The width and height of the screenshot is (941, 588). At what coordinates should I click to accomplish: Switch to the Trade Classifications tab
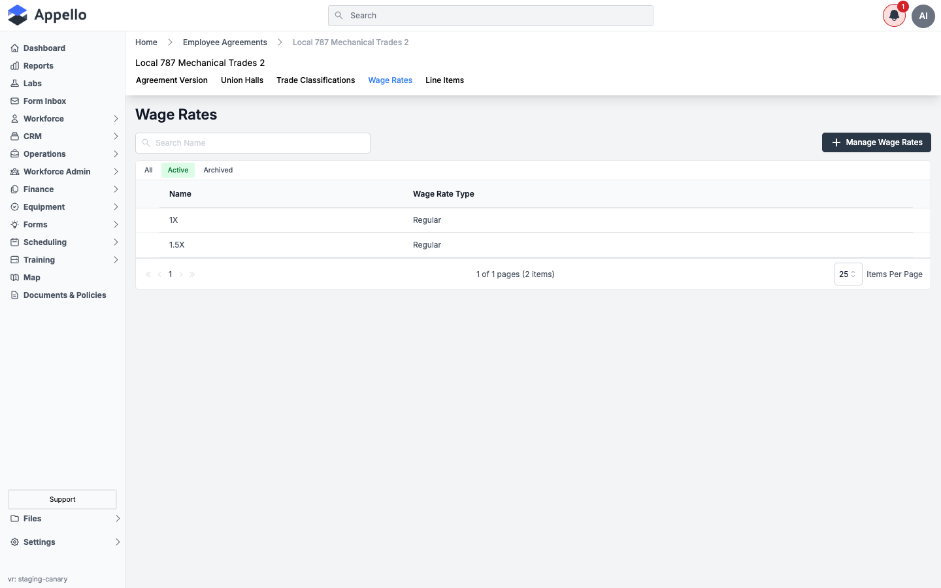tap(316, 80)
